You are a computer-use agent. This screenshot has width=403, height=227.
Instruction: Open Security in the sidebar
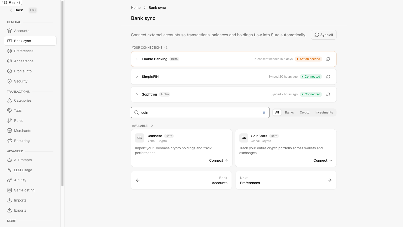[30, 81]
